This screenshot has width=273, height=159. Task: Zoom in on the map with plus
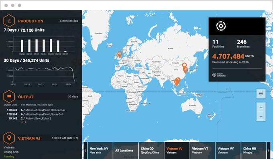pos(261,107)
